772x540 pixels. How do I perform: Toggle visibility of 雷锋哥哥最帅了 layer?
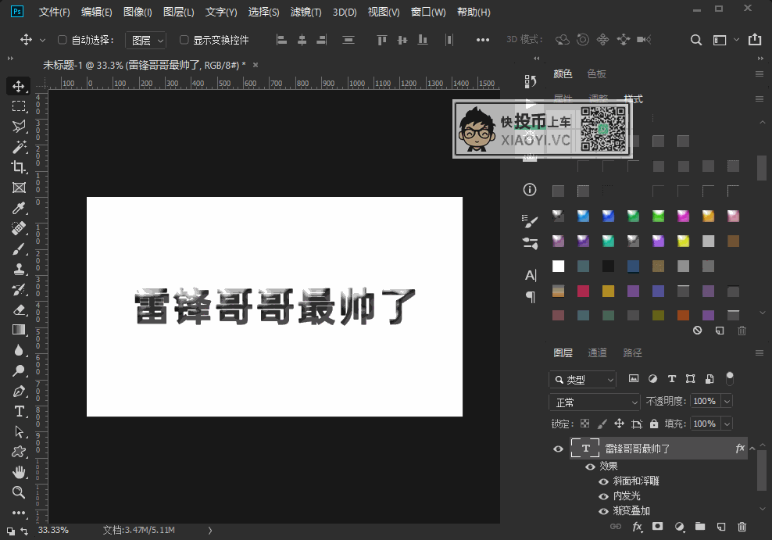coord(558,449)
